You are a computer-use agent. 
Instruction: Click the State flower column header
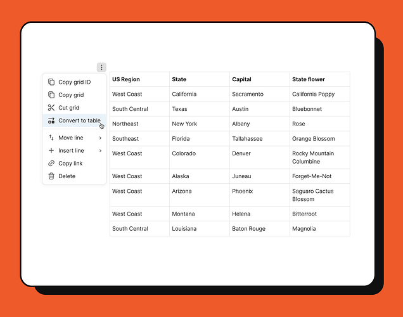(x=320, y=79)
